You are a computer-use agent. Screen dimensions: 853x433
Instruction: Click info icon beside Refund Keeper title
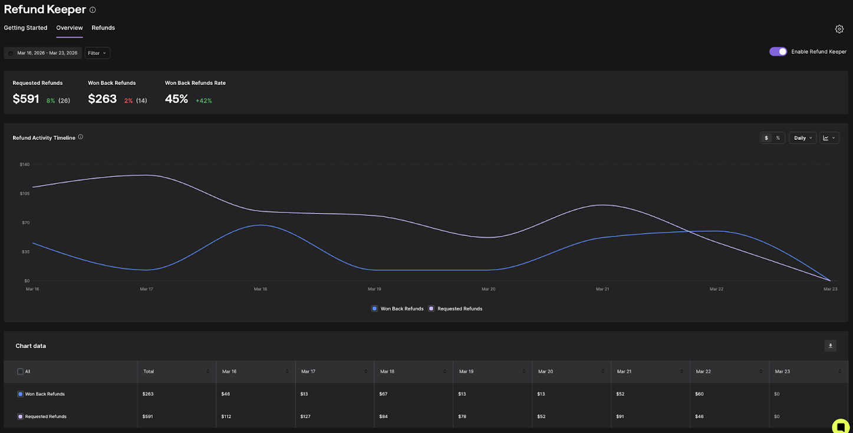[93, 10]
